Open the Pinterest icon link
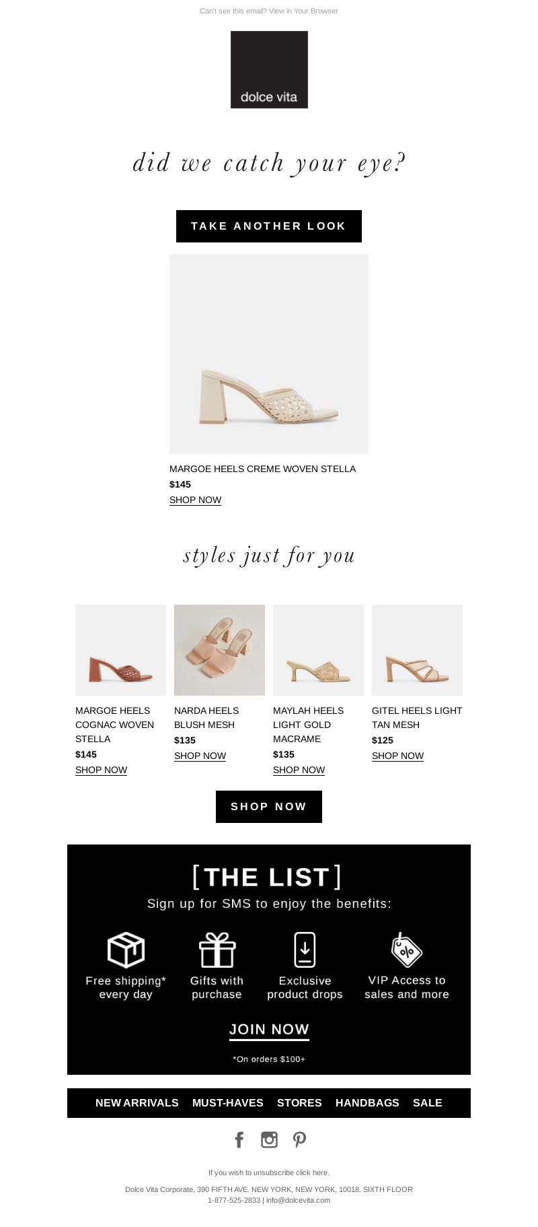Viewport: 538px width, 1227px height. pyautogui.click(x=299, y=1139)
